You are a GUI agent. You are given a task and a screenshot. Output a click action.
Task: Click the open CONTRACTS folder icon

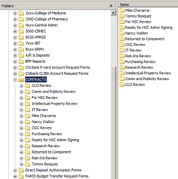click(x=21, y=80)
